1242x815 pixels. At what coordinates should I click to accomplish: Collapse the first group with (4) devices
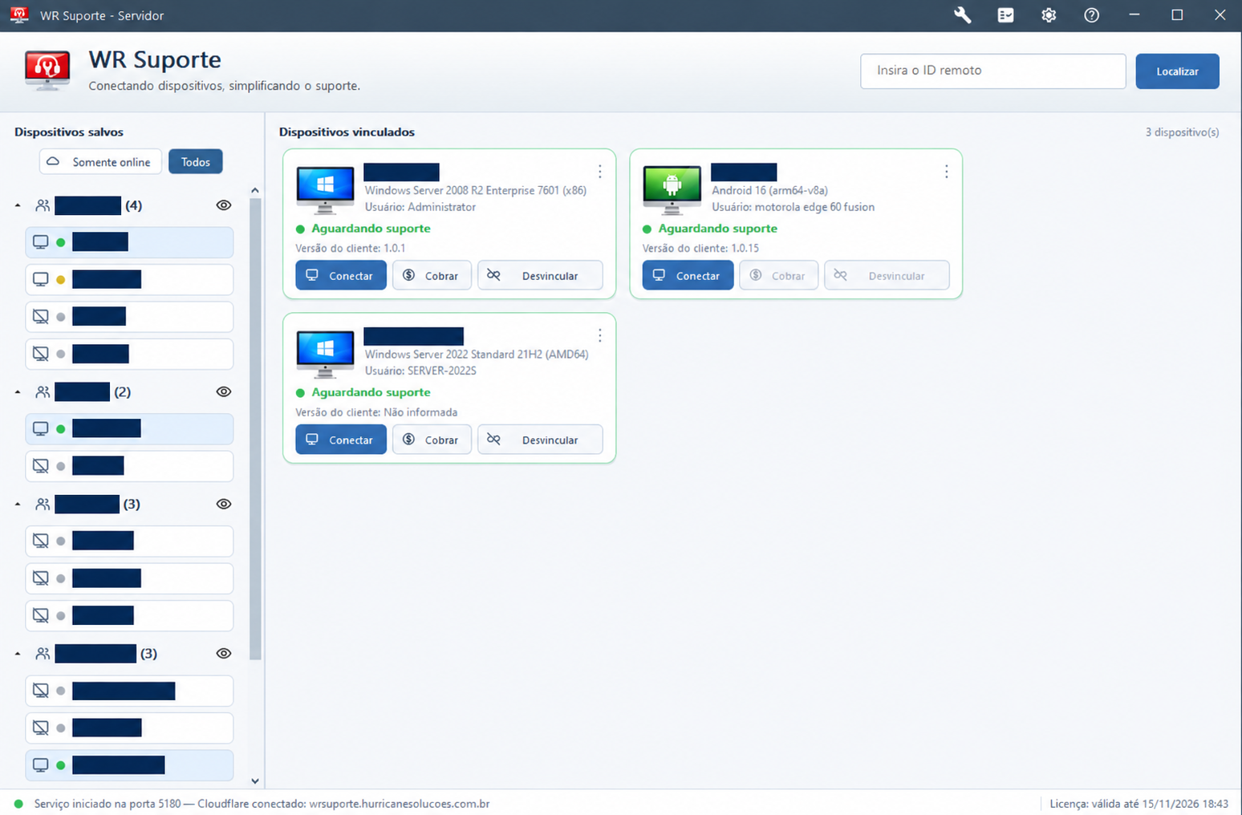(18, 206)
